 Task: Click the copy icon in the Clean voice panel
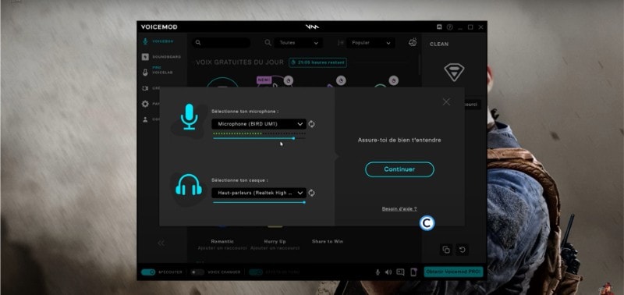tap(446, 250)
